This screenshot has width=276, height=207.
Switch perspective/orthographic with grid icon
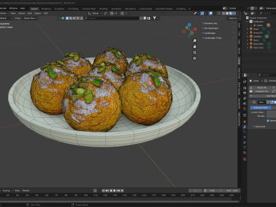(194, 58)
